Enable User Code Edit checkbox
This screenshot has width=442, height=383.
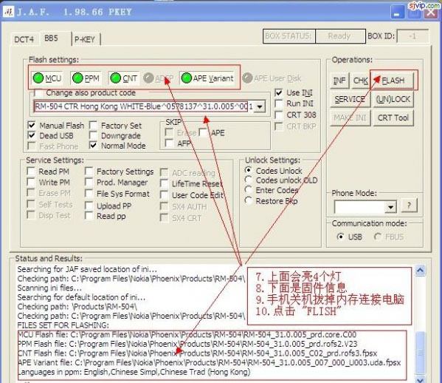(x=164, y=195)
